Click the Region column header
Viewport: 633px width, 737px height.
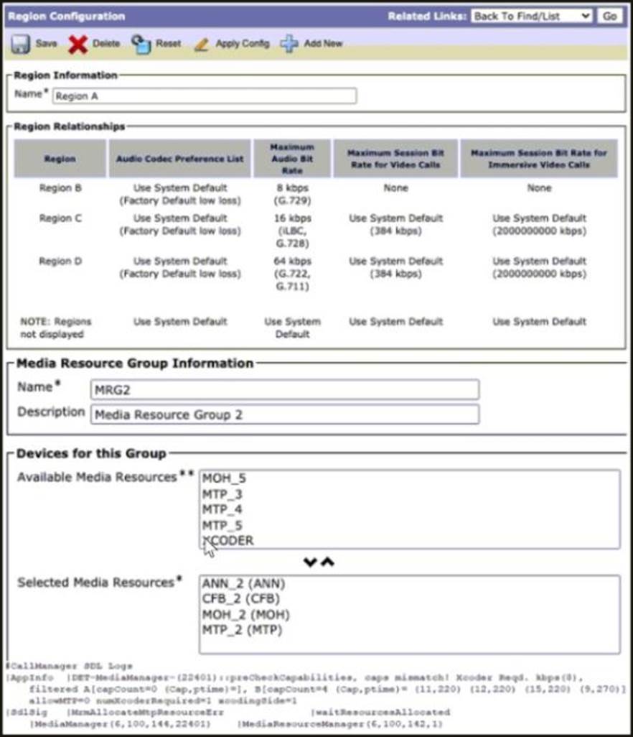[x=60, y=159]
